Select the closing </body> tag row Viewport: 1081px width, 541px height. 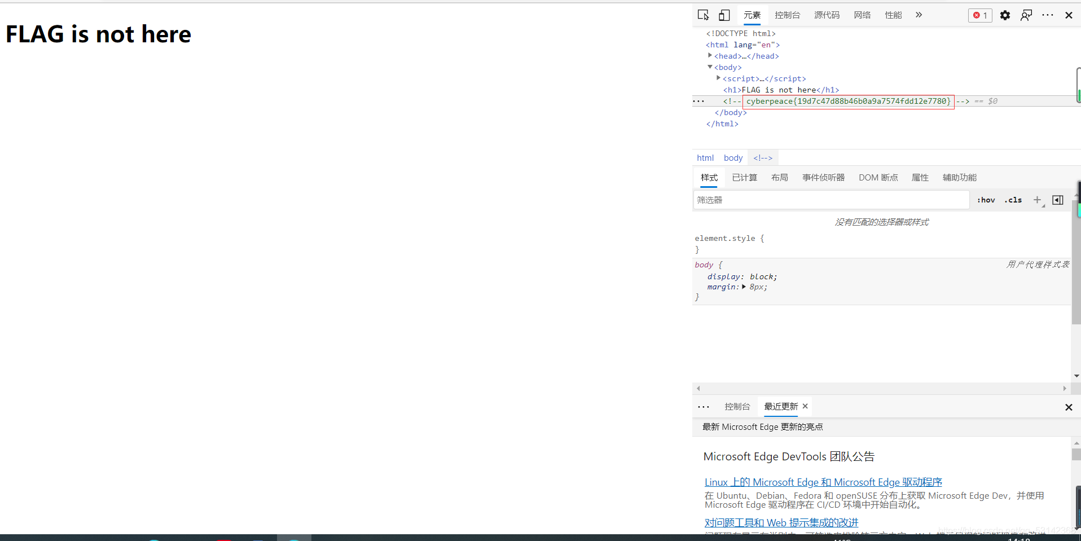[731, 113]
